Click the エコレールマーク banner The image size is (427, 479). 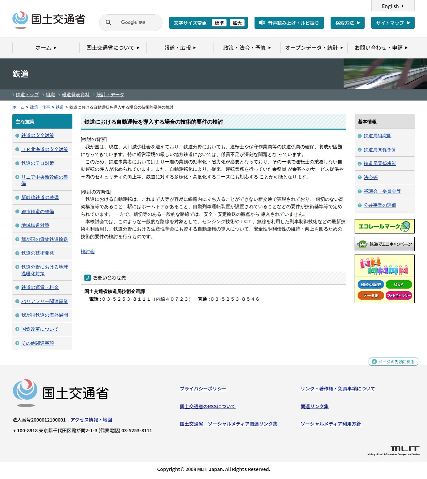point(384,226)
